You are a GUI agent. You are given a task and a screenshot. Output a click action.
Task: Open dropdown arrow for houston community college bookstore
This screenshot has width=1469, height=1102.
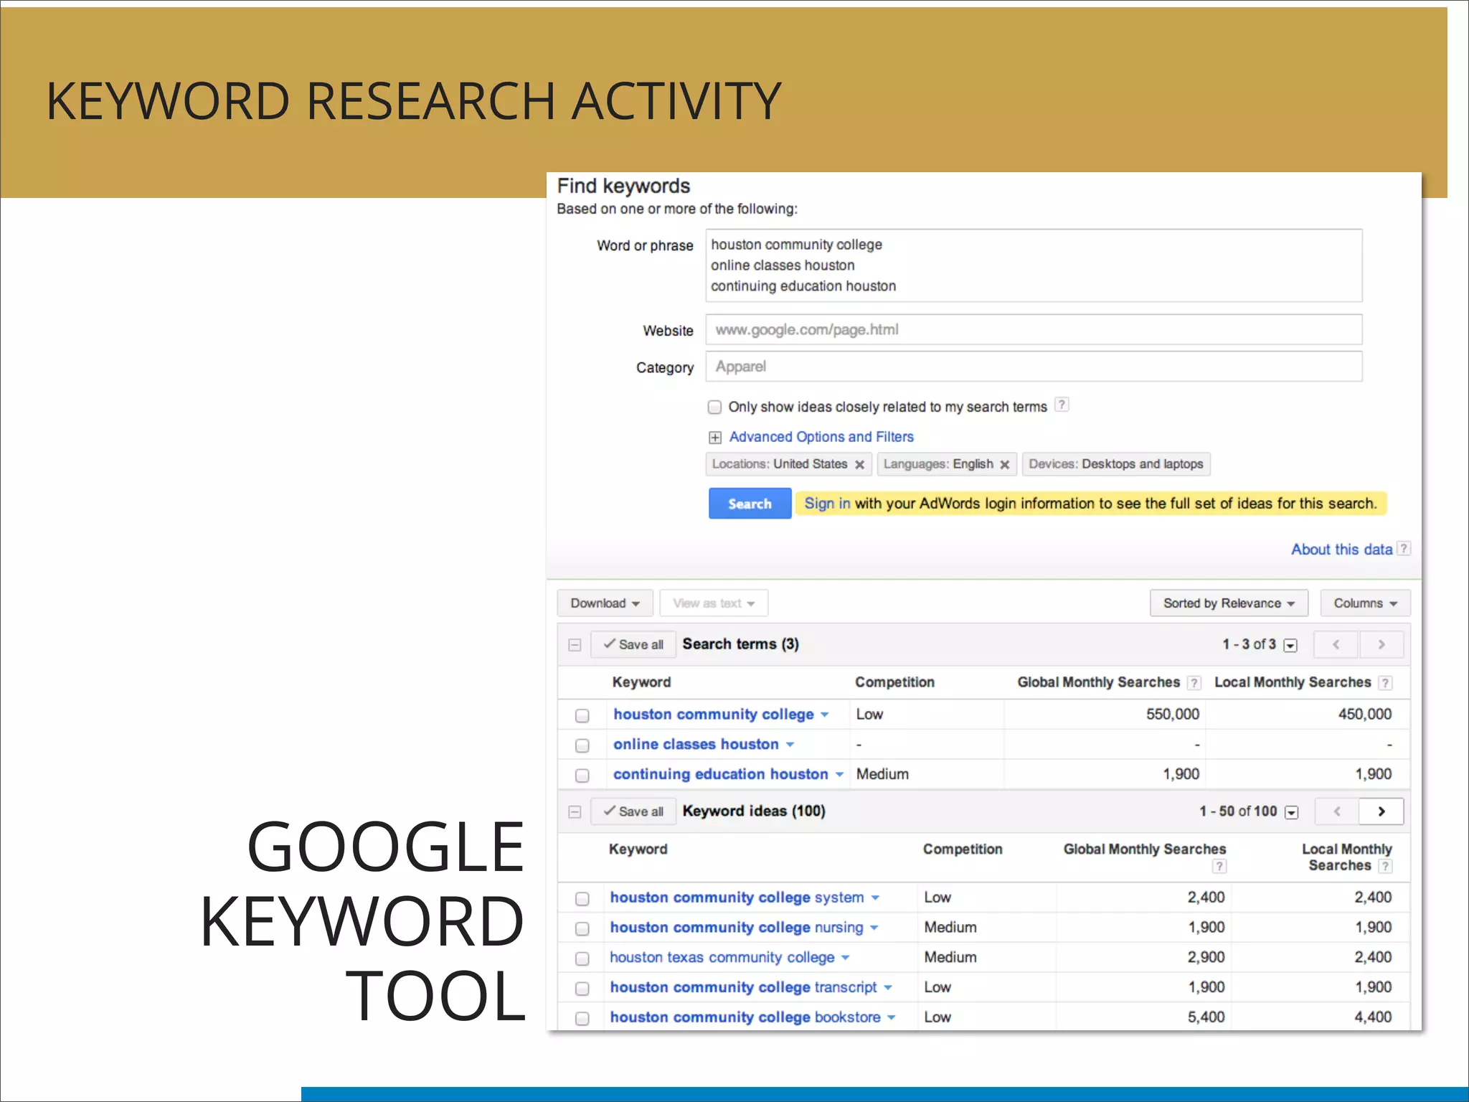pos(892,1018)
